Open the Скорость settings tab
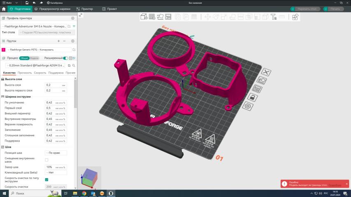 click(x=40, y=73)
